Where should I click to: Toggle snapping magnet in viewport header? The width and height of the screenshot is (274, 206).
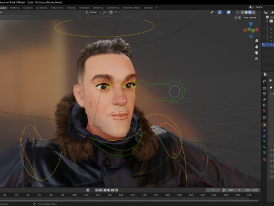111,13
